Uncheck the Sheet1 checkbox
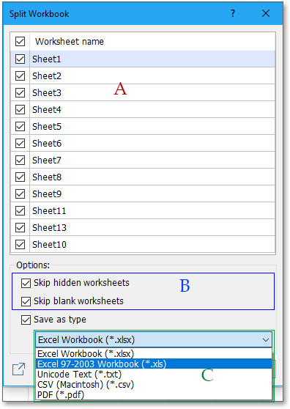Viewport: 290px width, 409px height. (x=20, y=59)
